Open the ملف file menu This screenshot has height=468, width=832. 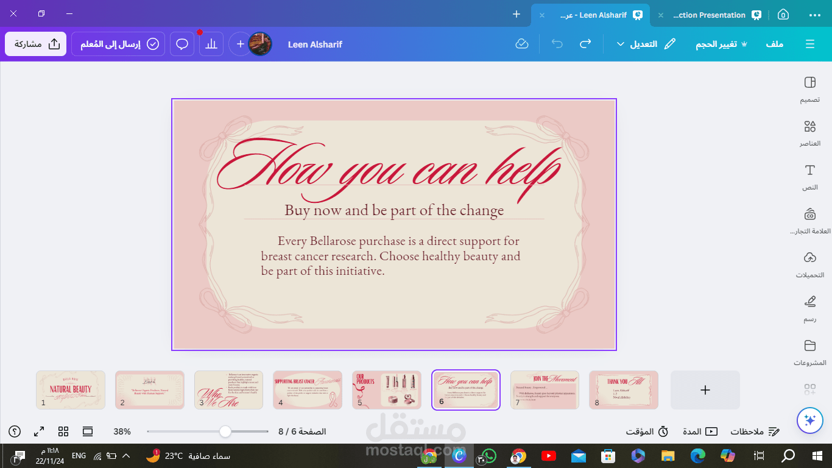tap(775, 44)
